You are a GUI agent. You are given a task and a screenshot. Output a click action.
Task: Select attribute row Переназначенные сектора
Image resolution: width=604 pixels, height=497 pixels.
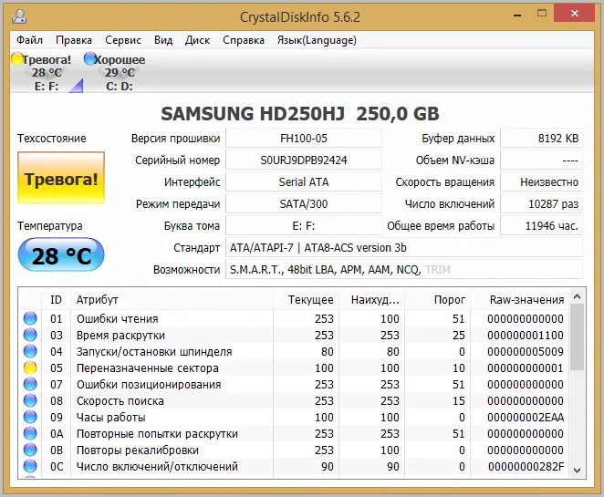tap(295, 368)
